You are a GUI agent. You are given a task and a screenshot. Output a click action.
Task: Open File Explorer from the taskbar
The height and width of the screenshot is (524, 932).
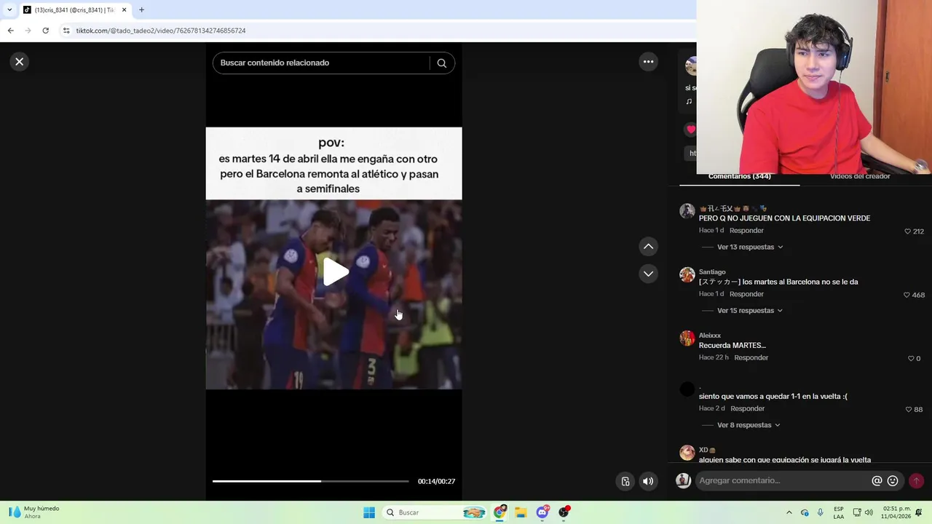click(x=521, y=512)
